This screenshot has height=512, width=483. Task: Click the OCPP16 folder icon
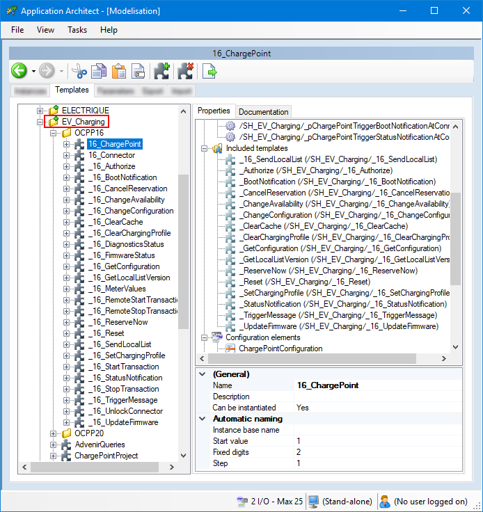[x=67, y=133]
